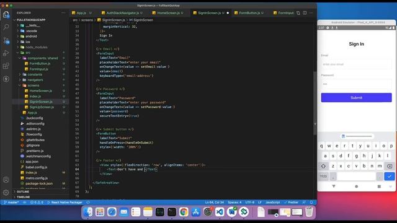Tap the emulator keyboard backspace key
Viewport: 397px width, 223px height.
coord(390,166)
